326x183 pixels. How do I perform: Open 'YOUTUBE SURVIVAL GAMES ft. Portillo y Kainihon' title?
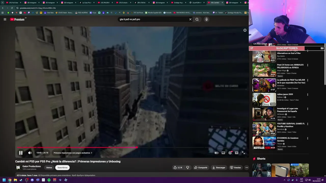pyautogui.click(x=291, y=125)
